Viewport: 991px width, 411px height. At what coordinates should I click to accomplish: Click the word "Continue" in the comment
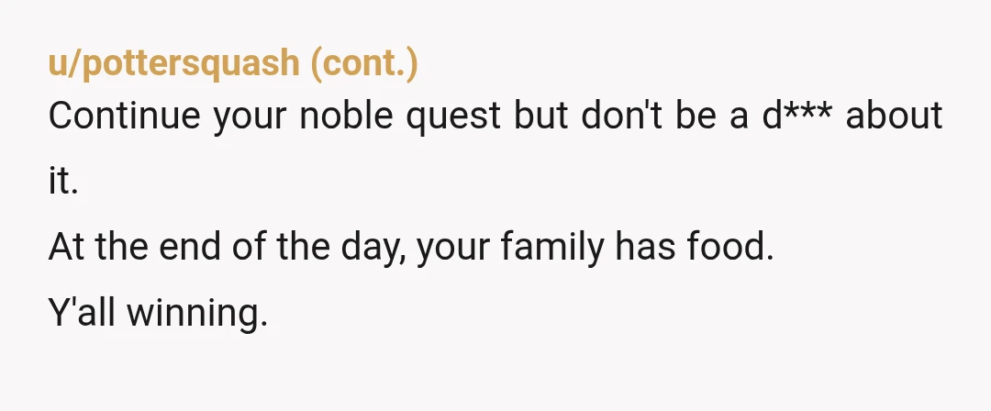click(125, 116)
